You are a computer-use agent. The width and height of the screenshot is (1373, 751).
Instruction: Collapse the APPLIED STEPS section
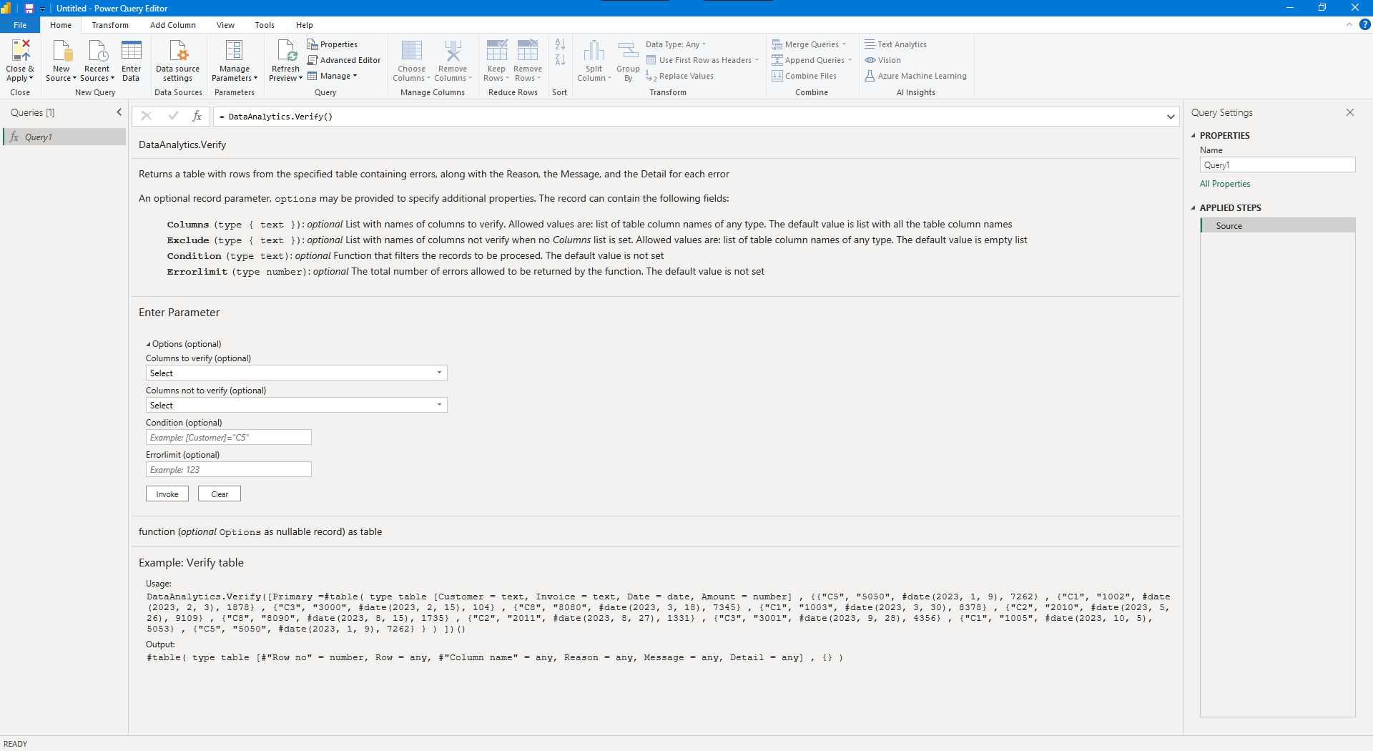coord(1194,207)
